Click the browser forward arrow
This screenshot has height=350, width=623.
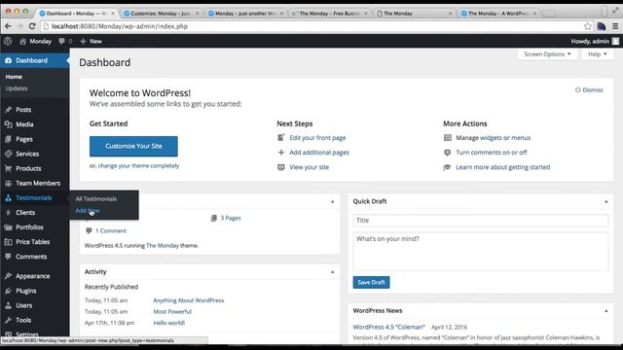tap(19, 26)
